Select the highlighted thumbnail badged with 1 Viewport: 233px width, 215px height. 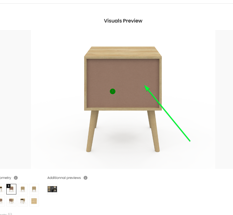pyautogui.click(x=11, y=189)
